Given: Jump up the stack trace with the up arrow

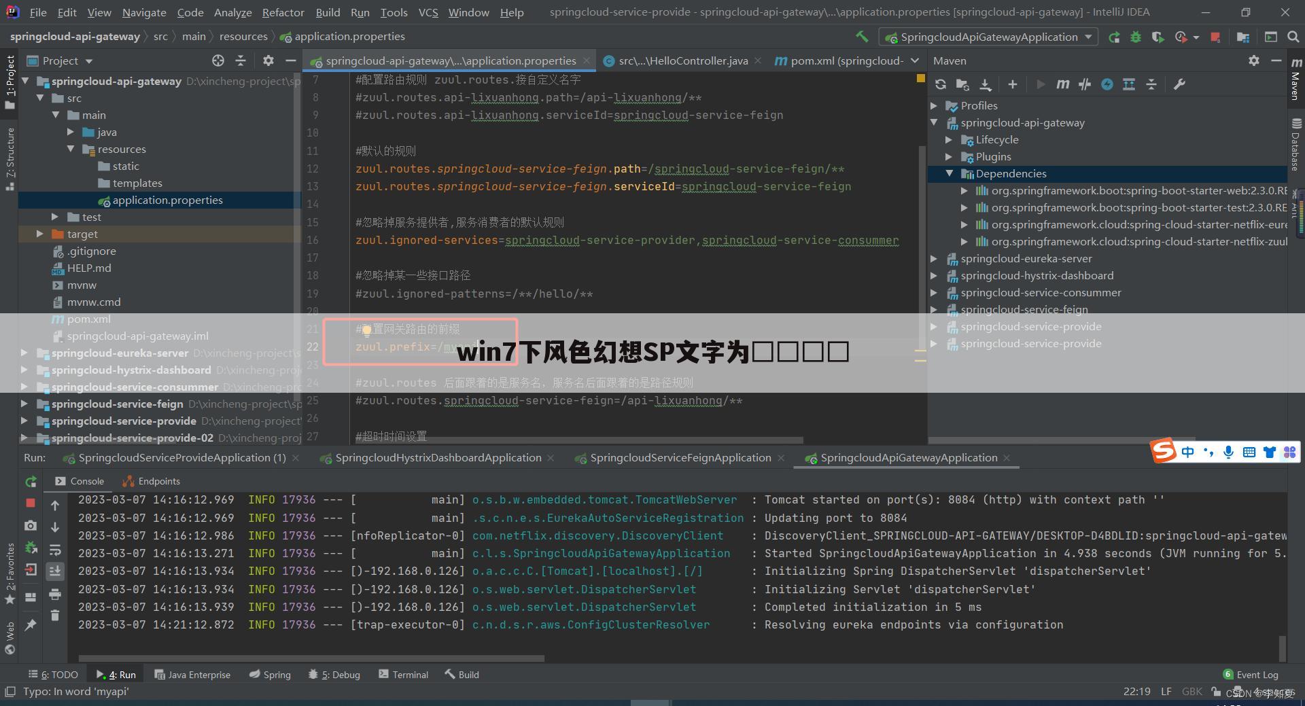Looking at the screenshot, I should tap(55, 505).
